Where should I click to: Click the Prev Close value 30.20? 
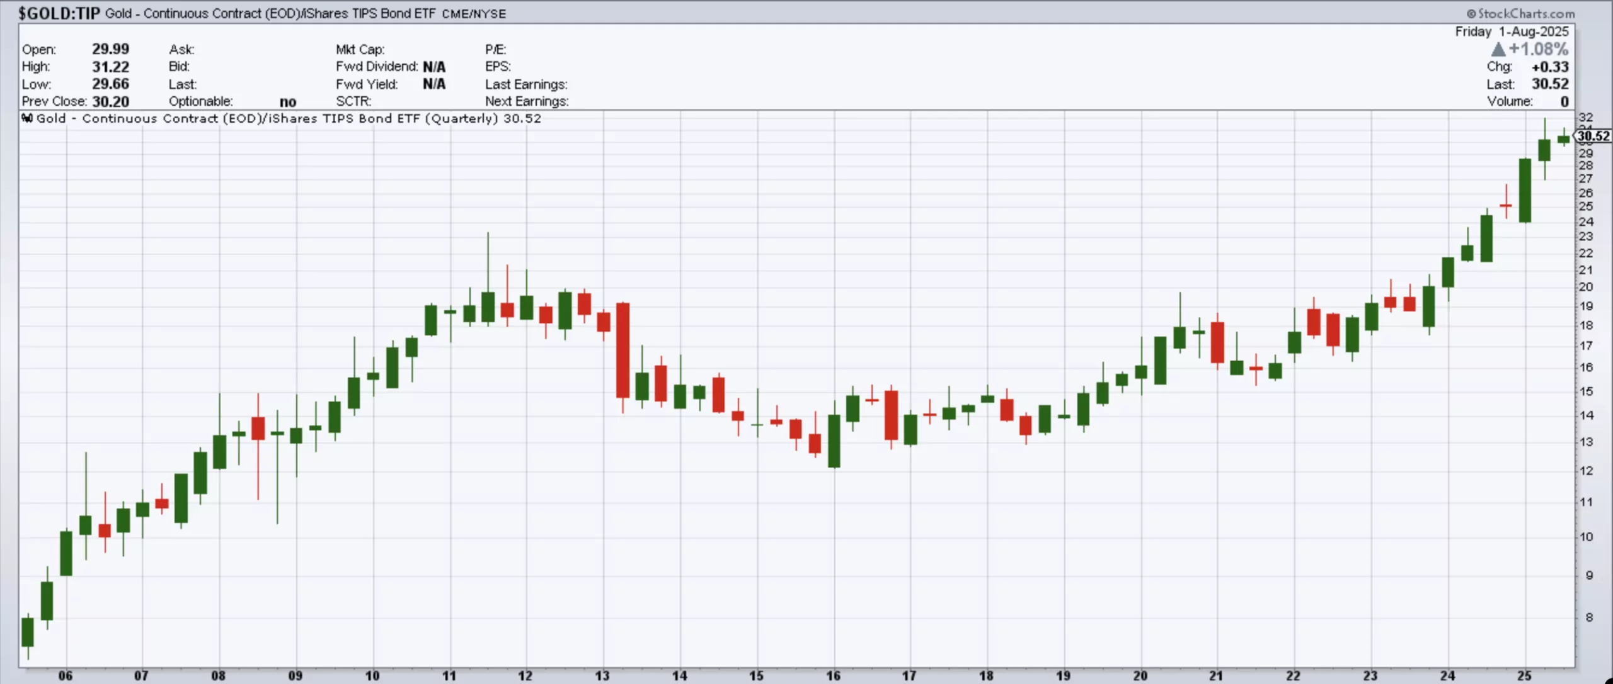coord(111,101)
